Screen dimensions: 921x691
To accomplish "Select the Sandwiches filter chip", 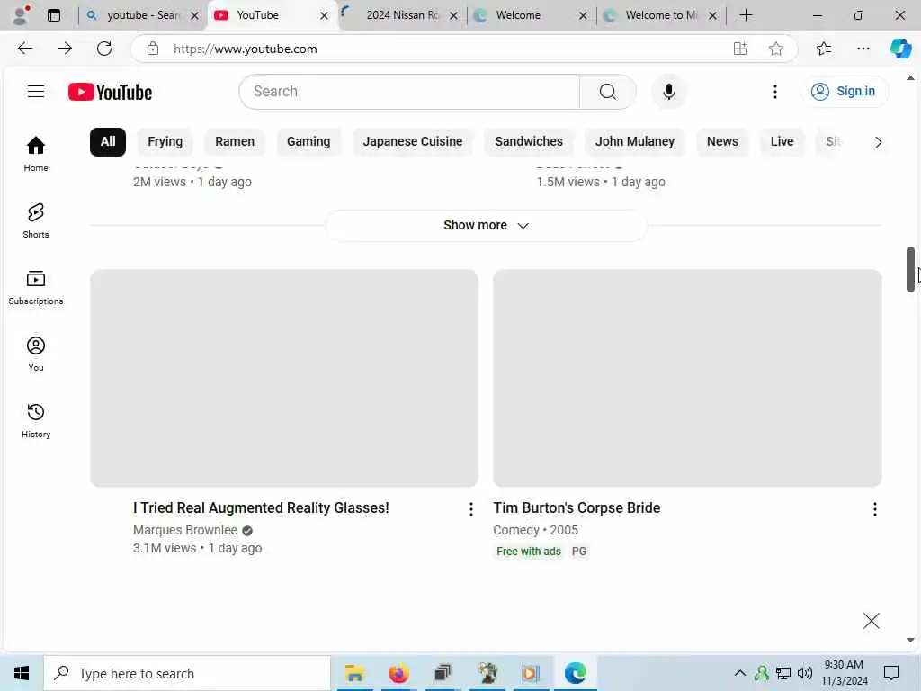I will [x=529, y=141].
